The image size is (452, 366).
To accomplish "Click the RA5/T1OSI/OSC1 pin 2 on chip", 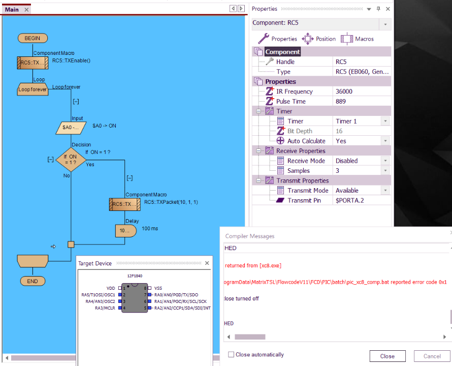I will 120,295.
